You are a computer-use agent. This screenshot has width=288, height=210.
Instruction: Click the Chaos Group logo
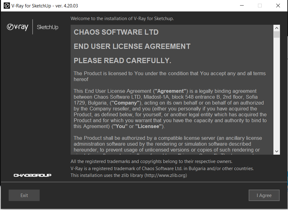click(x=33, y=175)
